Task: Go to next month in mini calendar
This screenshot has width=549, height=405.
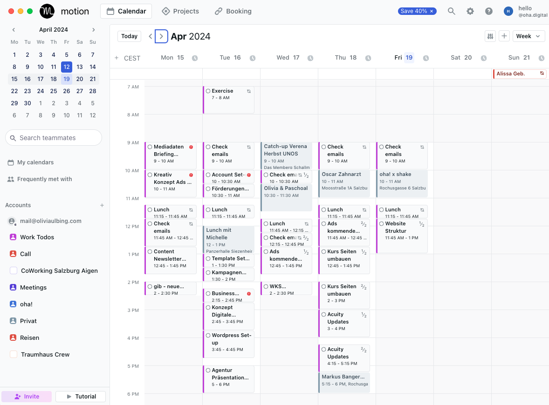Action: point(94,30)
